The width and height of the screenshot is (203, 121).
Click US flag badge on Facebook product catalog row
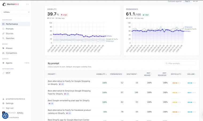coord(68,113)
